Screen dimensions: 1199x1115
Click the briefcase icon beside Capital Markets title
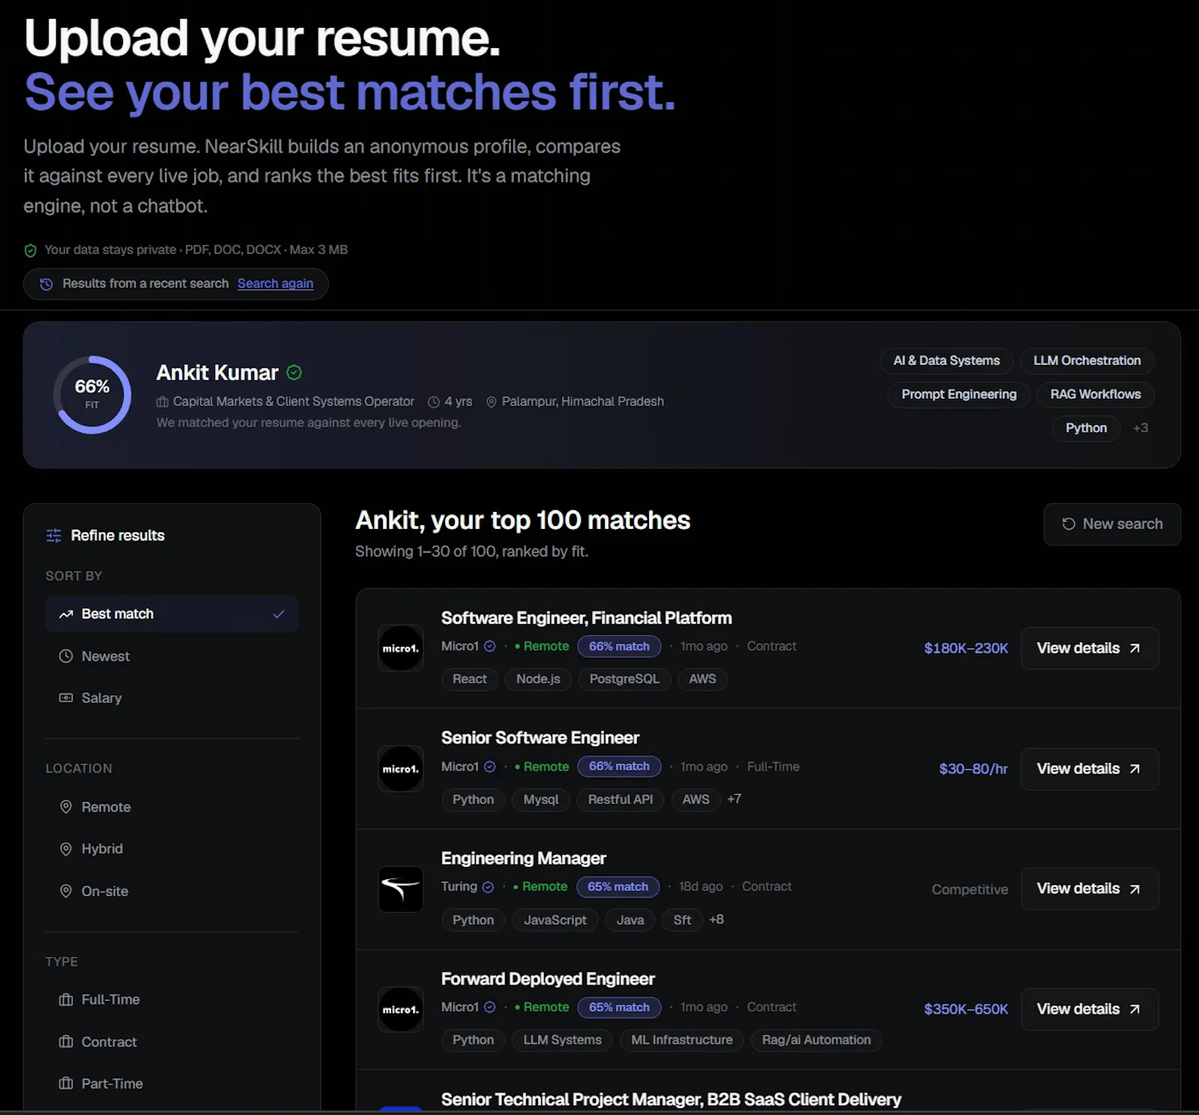(x=162, y=402)
